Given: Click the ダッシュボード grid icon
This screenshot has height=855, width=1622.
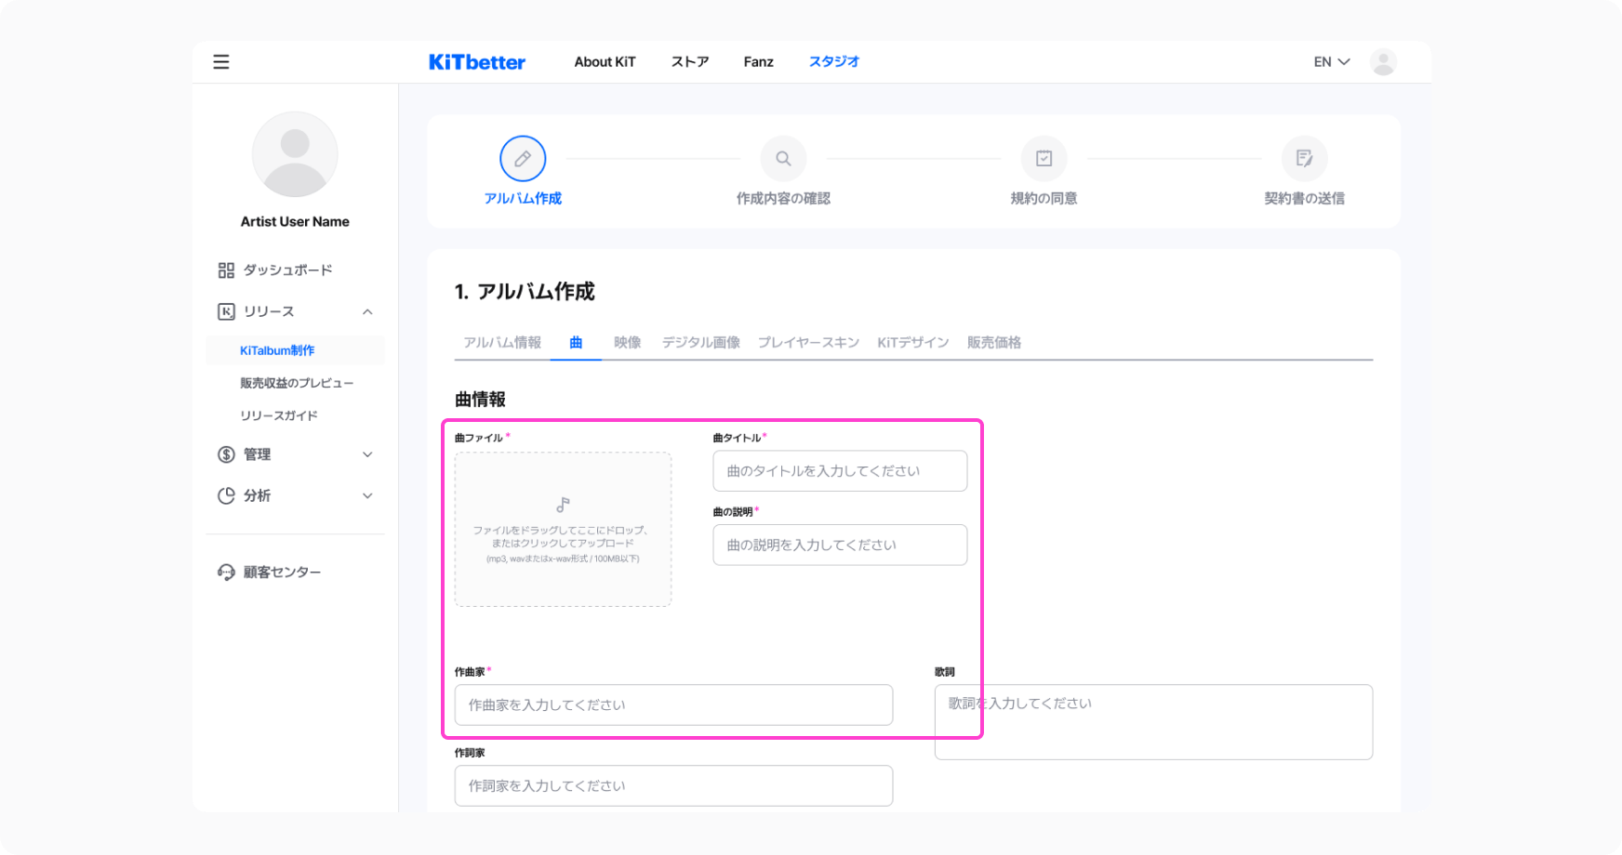Looking at the screenshot, I should 226,270.
